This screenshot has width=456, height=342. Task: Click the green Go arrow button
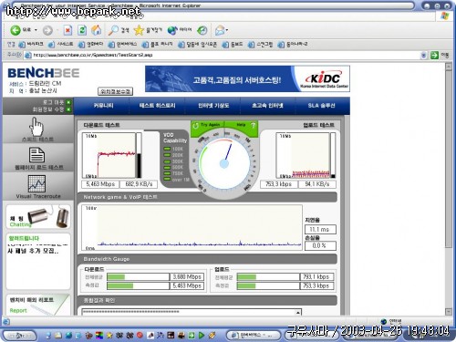pos(435,55)
